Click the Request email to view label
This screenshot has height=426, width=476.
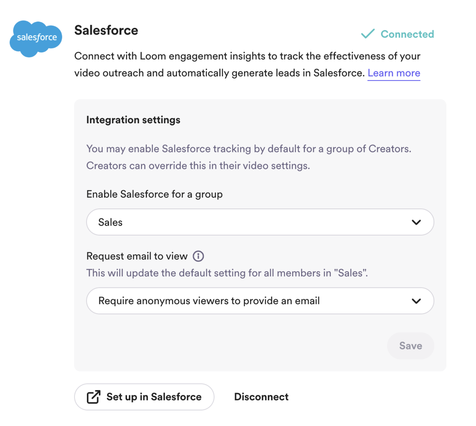(137, 256)
